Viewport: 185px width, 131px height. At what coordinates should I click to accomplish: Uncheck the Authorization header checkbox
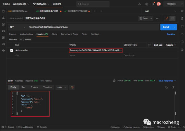point(12,51)
